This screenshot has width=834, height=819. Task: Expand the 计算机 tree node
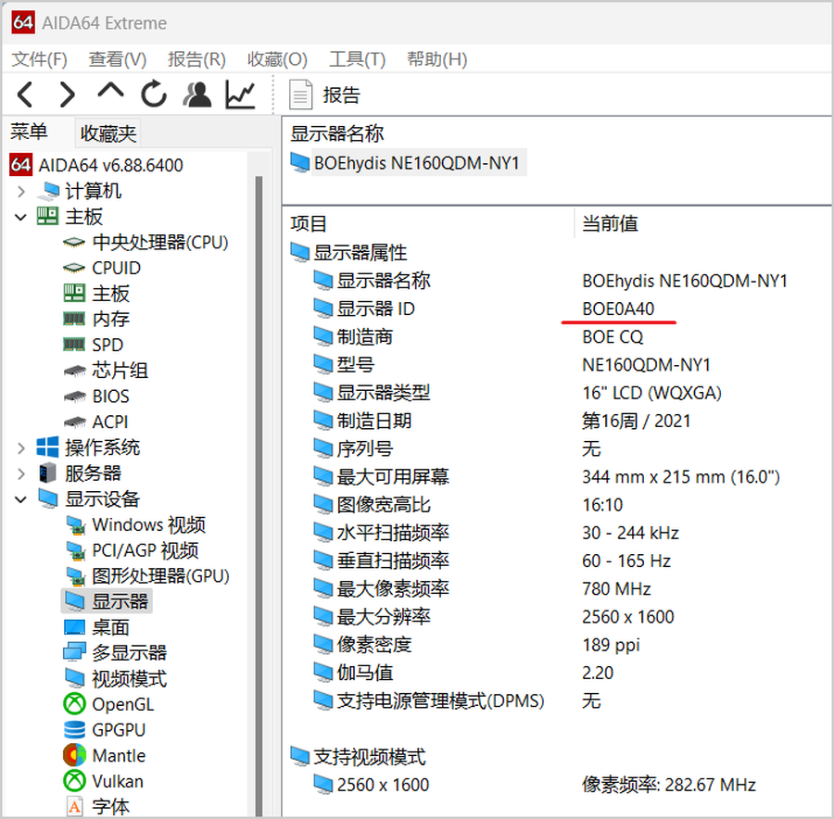pos(20,192)
